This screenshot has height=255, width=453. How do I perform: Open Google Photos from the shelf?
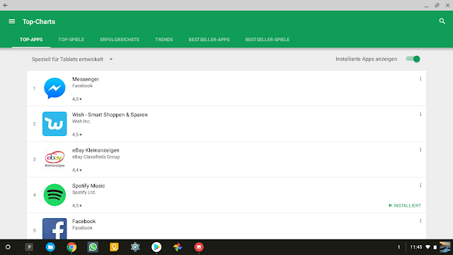pos(178,247)
